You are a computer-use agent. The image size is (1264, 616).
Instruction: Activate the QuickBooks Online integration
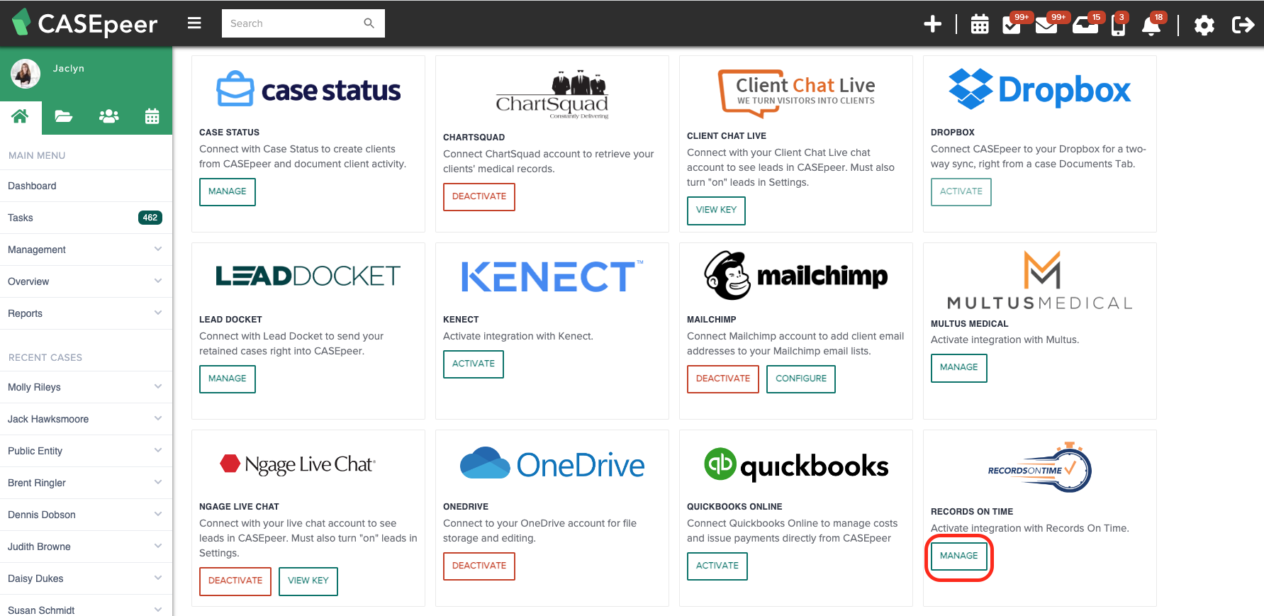pyautogui.click(x=717, y=566)
